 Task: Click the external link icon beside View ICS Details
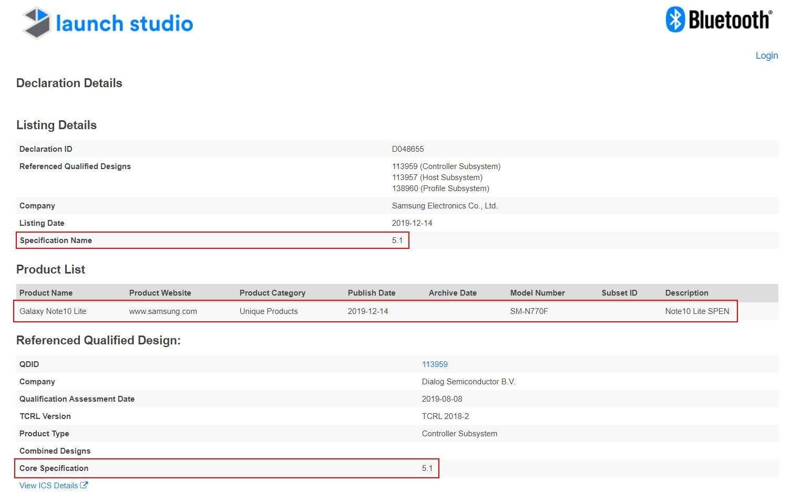pyautogui.click(x=84, y=485)
